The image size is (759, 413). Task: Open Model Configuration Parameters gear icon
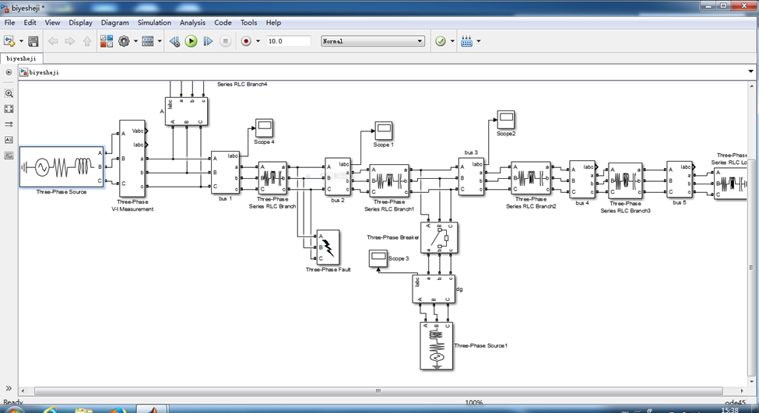124,41
